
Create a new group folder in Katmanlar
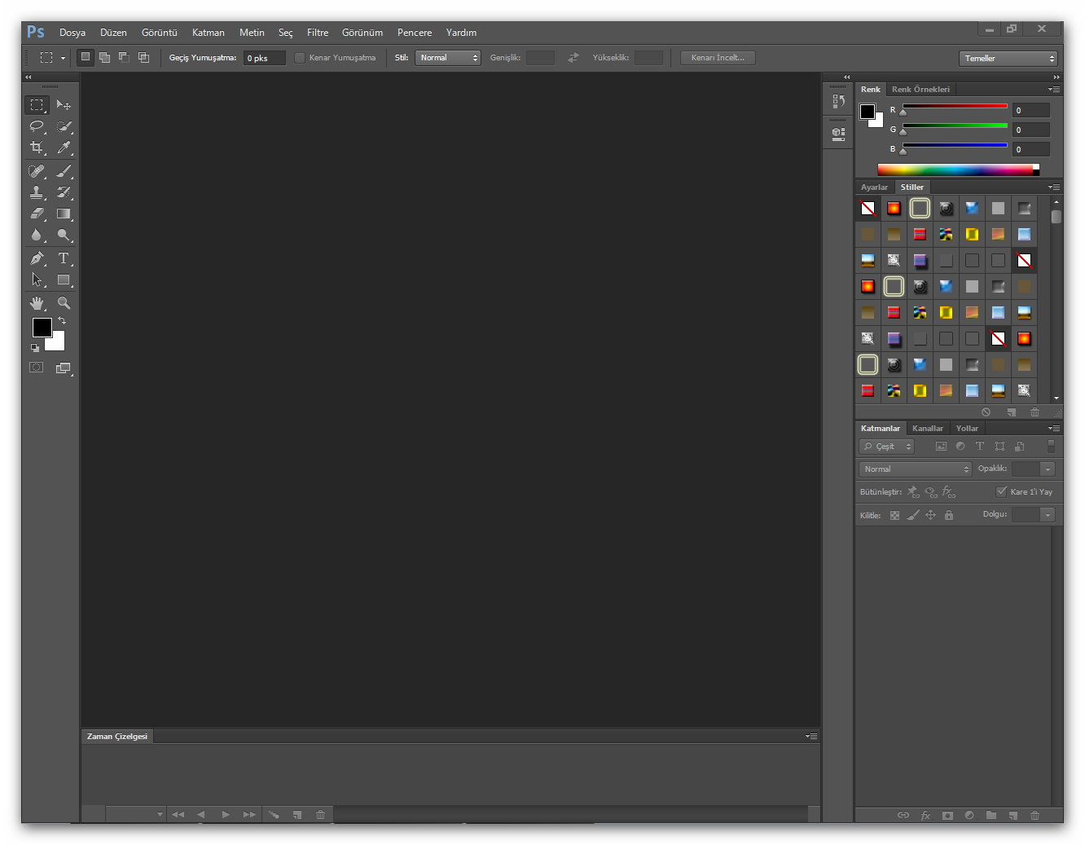[x=991, y=816]
